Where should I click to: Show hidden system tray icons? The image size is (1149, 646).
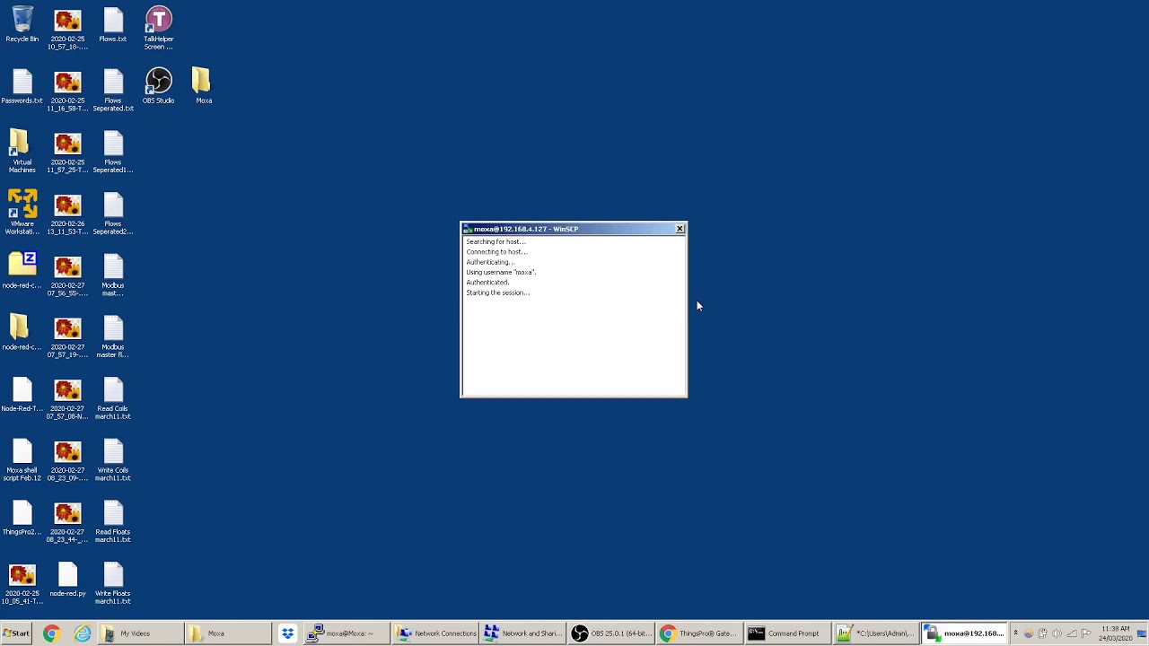1016,633
